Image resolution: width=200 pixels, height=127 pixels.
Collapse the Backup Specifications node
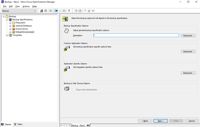pos(7,20)
